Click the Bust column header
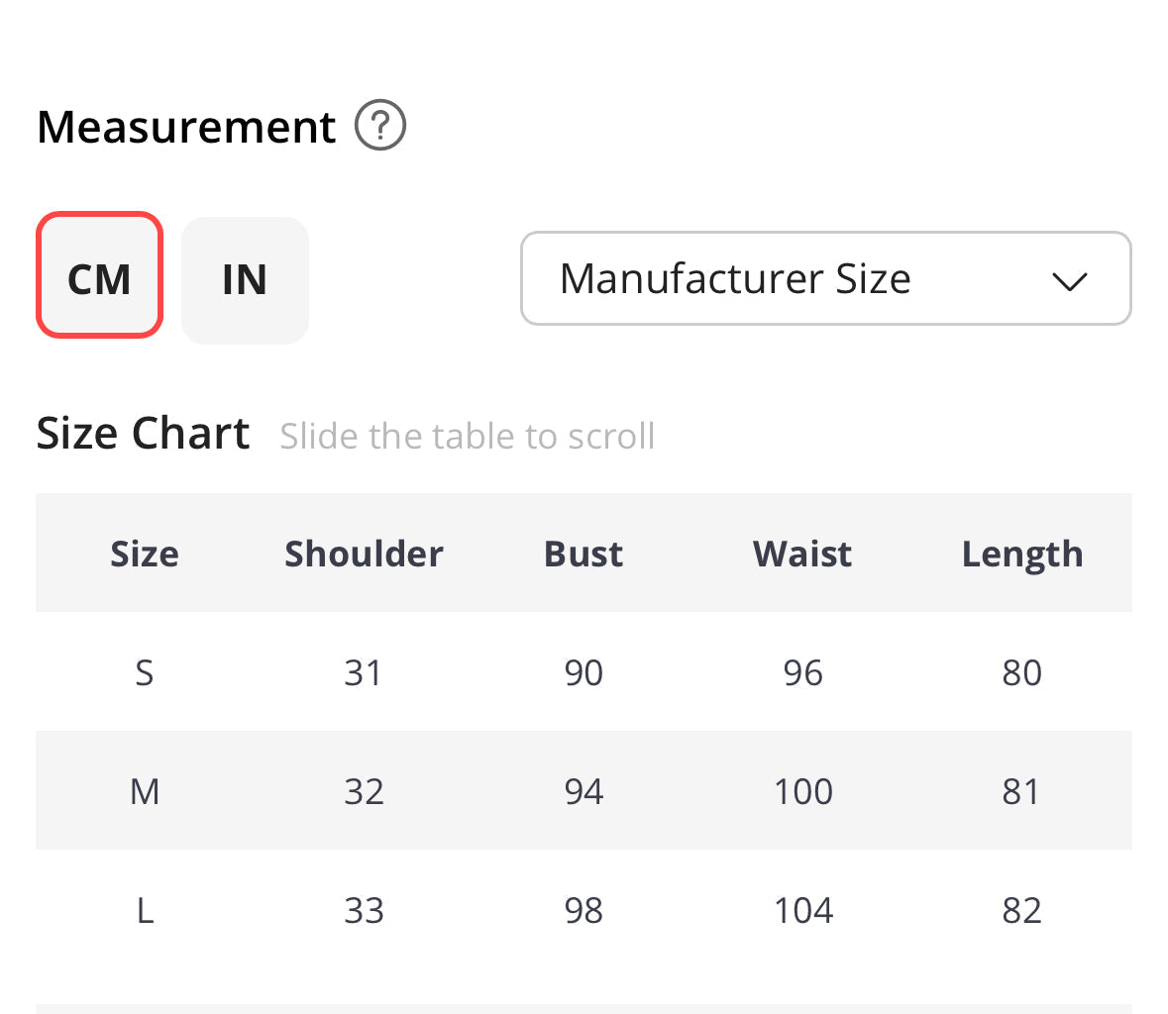1168x1014 pixels. coord(584,554)
